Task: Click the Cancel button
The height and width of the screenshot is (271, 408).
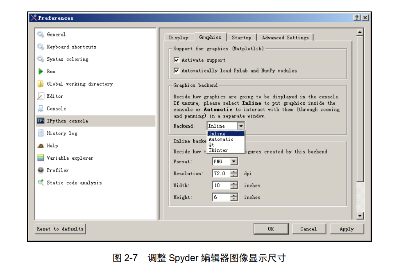Action: [308, 229]
